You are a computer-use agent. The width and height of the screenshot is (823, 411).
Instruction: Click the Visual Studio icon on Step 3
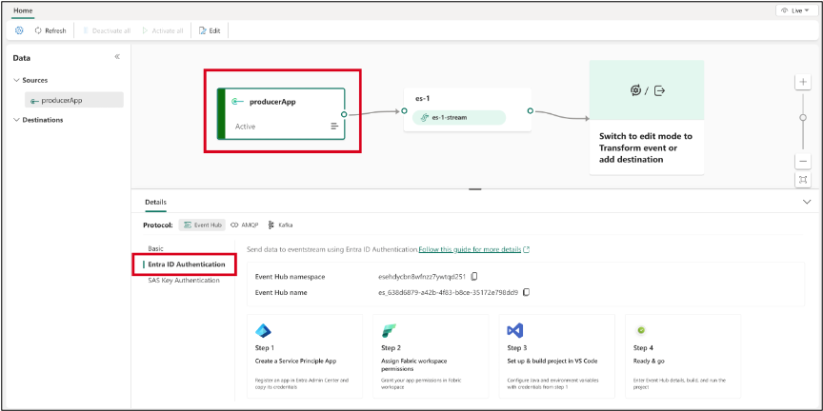515,330
